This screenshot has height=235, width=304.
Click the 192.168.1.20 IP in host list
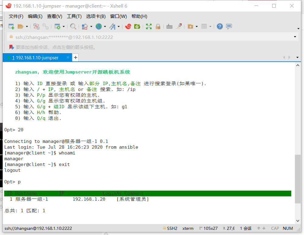tap(89, 199)
